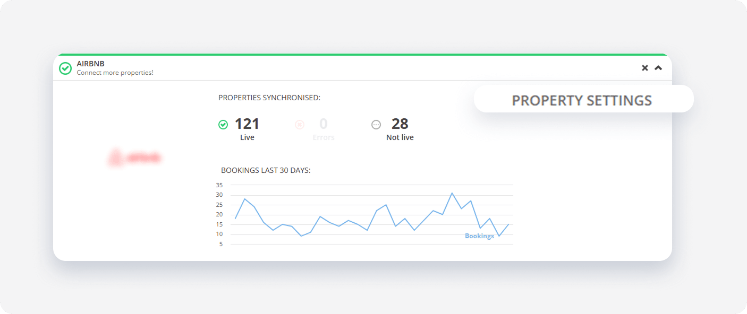Viewport: 747px width, 314px height.
Task: Click the 'PROPERTIES SYNCHRONISED:' heading
Action: pyautogui.click(x=269, y=98)
